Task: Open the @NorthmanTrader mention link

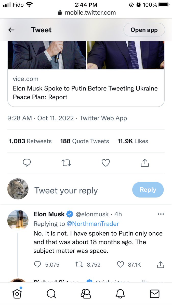Action: click(93, 224)
